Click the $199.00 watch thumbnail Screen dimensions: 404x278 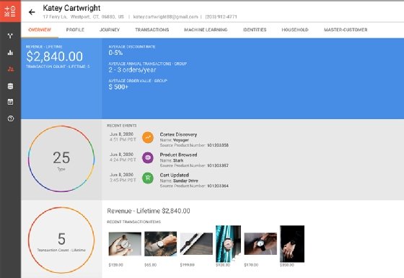click(196, 244)
